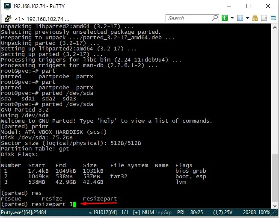
Task: Click the 'partprobe' text in first completion list
Action: pyautogui.click(x=54, y=77)
